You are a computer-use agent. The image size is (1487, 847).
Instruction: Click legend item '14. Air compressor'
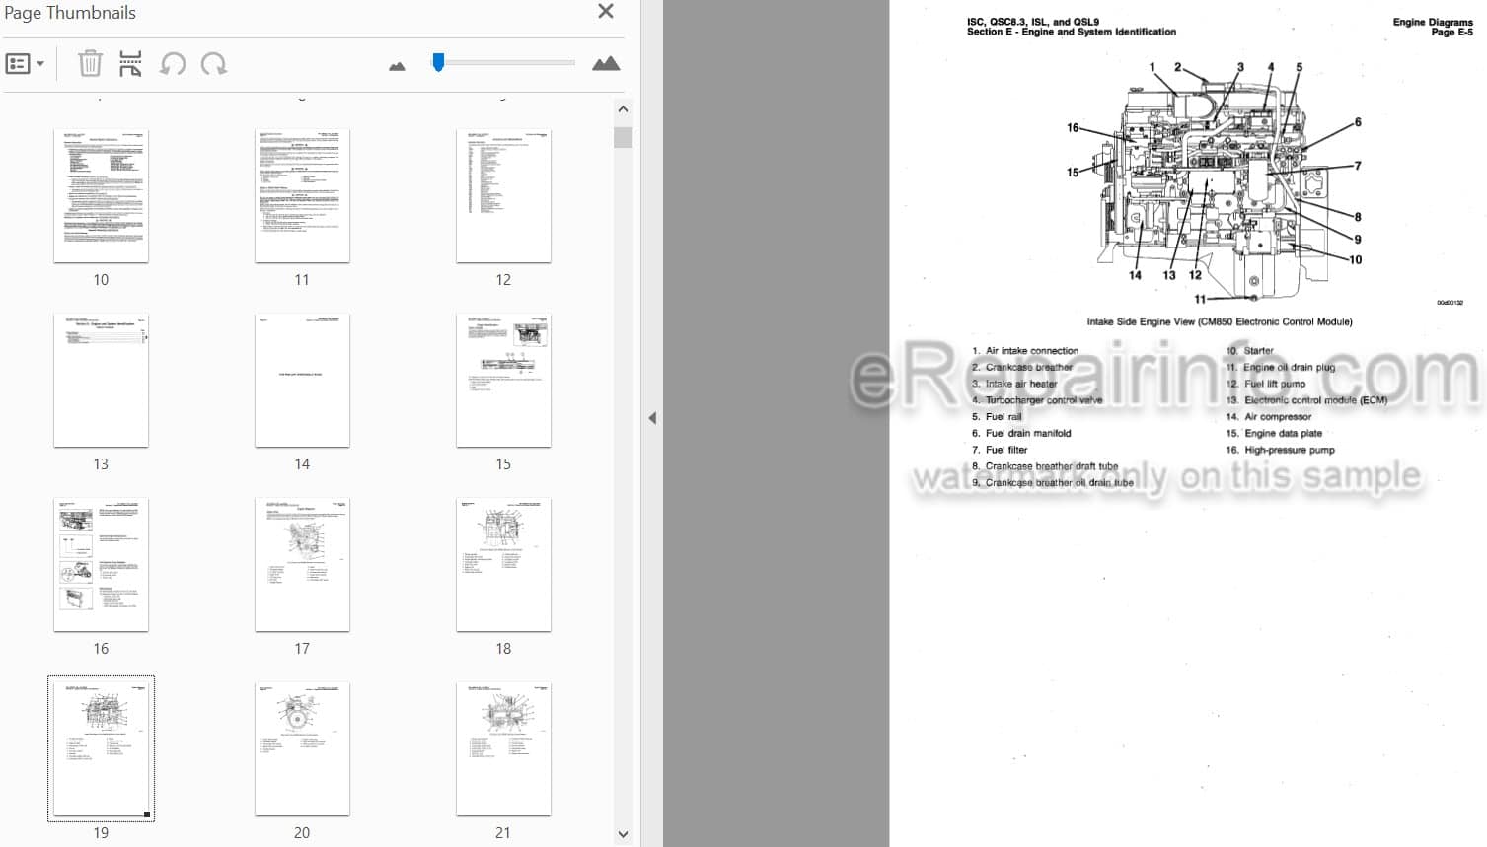(1269, 417)
